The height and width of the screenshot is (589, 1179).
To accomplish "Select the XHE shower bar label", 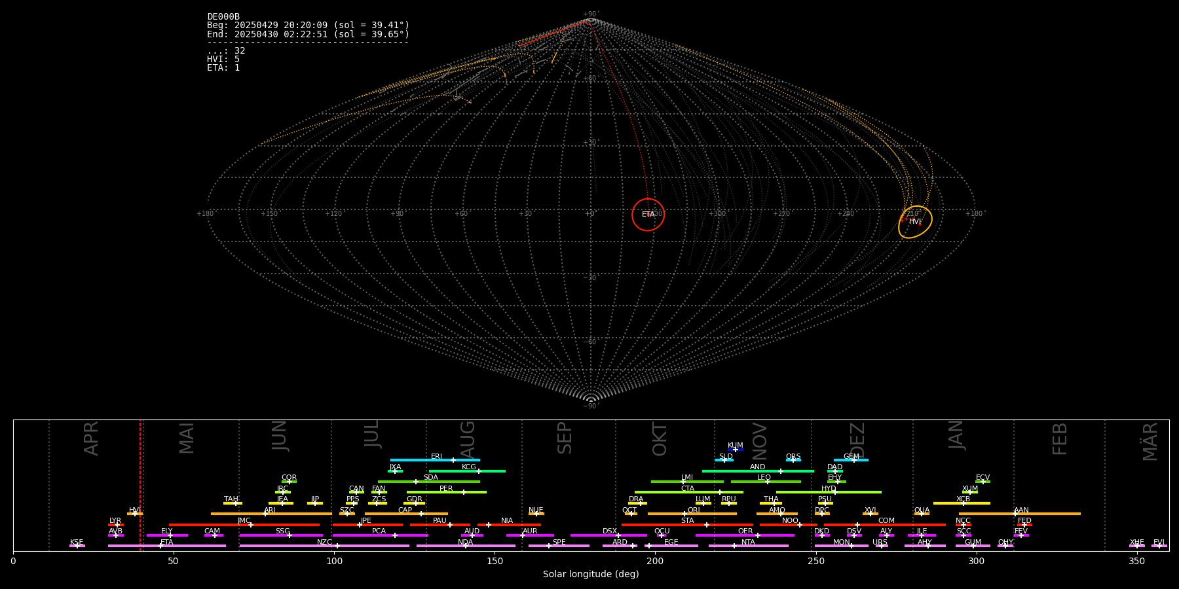I will pyautogui.click(x=1136, y=543).
